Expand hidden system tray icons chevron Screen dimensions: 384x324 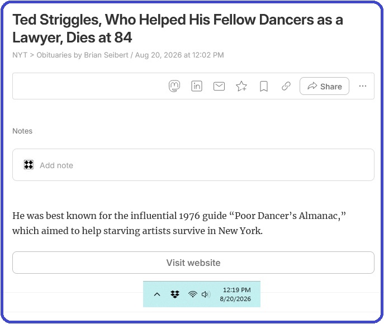[x=157, y=294]
